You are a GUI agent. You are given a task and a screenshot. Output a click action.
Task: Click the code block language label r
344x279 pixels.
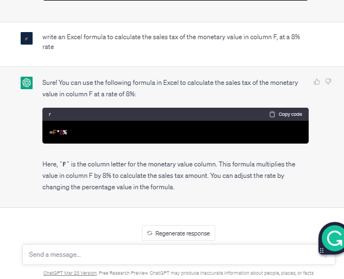(50, 114)
